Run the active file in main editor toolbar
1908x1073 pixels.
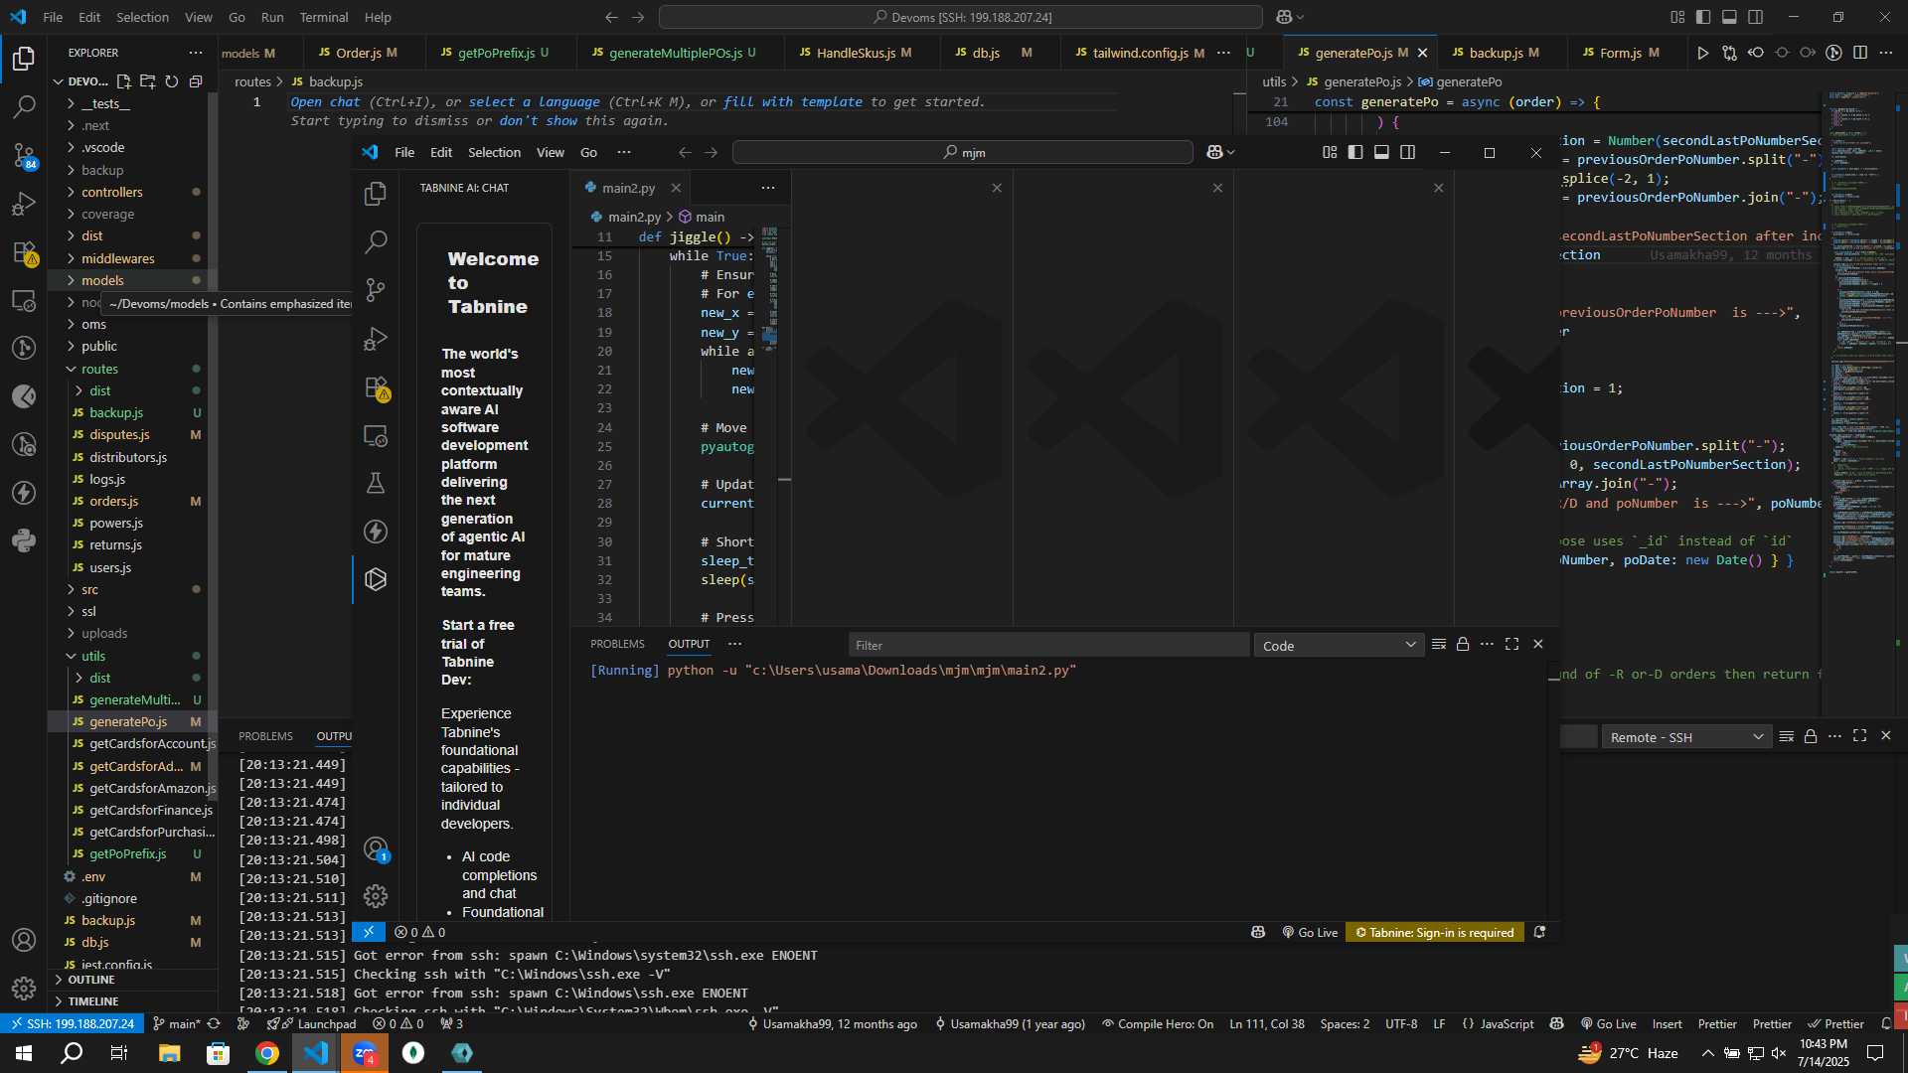[1703, 53]
